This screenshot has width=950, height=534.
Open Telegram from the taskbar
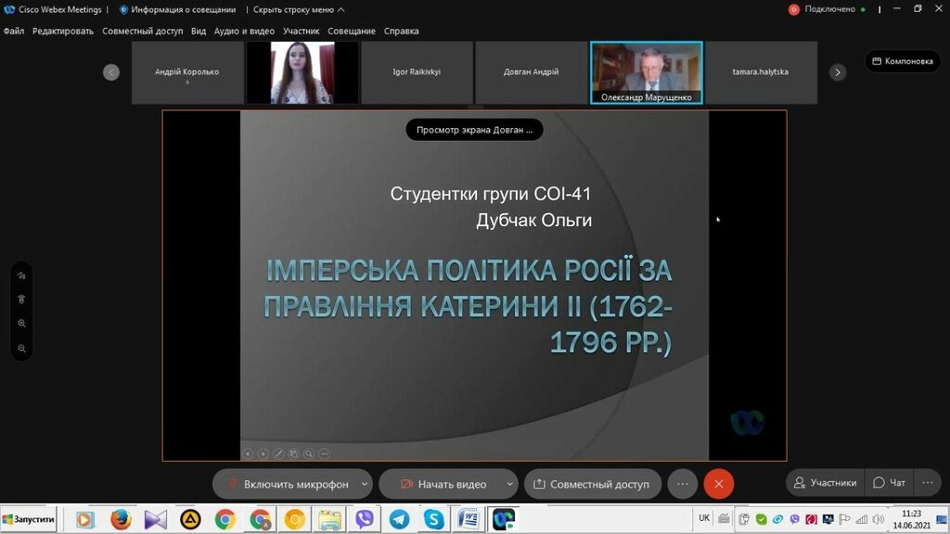[x=399, y=519]
